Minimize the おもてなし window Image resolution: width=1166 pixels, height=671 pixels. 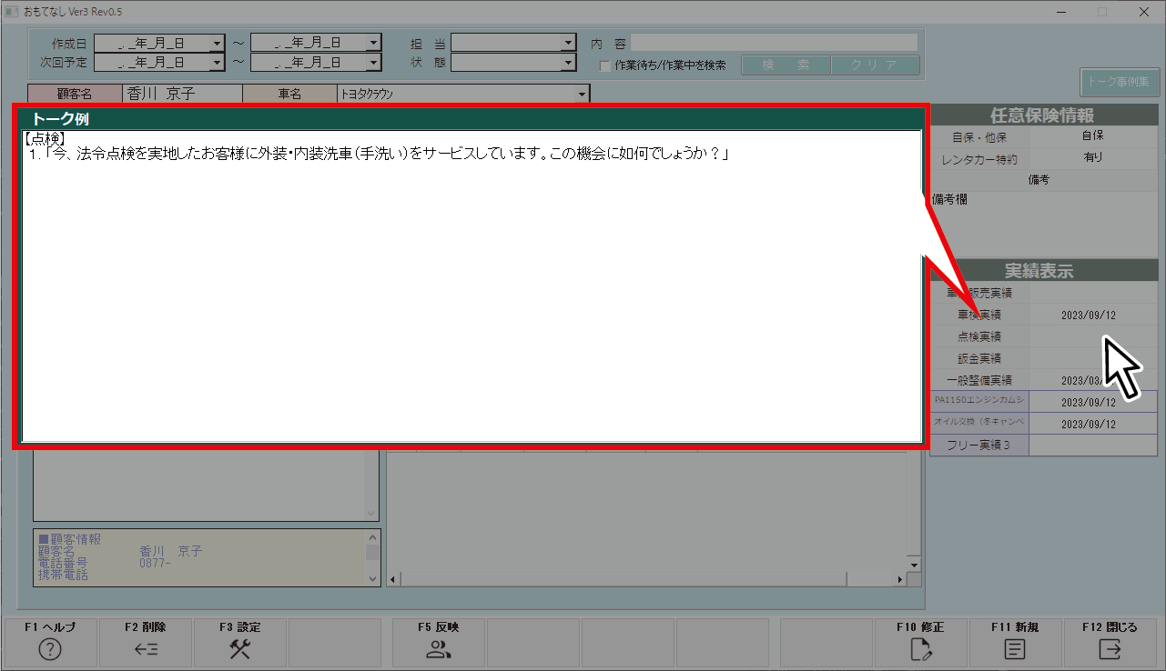pos(1061,12)
